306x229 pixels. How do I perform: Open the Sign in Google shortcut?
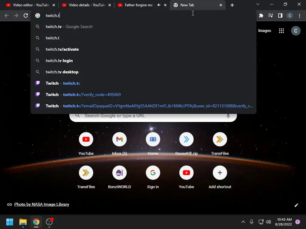click(153, 177)
